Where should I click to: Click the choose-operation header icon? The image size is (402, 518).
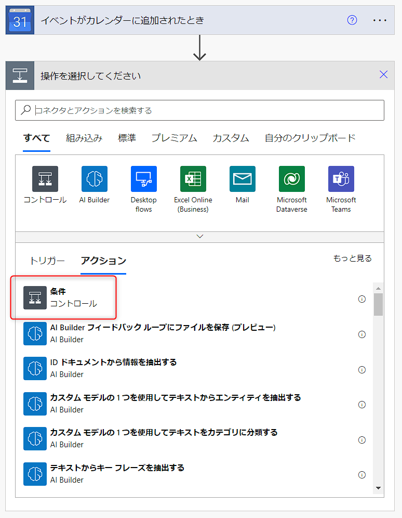[20, 75]
